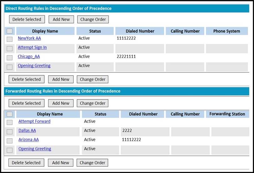Tick the checkbox beside Chicago_AA
254x173 pixels.
(10, 57)
